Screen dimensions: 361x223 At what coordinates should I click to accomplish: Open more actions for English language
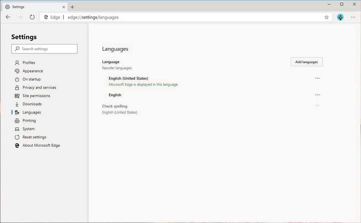point(318,95)
